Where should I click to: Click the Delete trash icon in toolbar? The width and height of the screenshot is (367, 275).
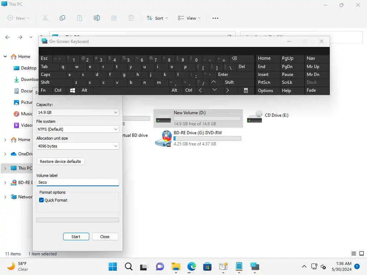[x=131, y=18]
